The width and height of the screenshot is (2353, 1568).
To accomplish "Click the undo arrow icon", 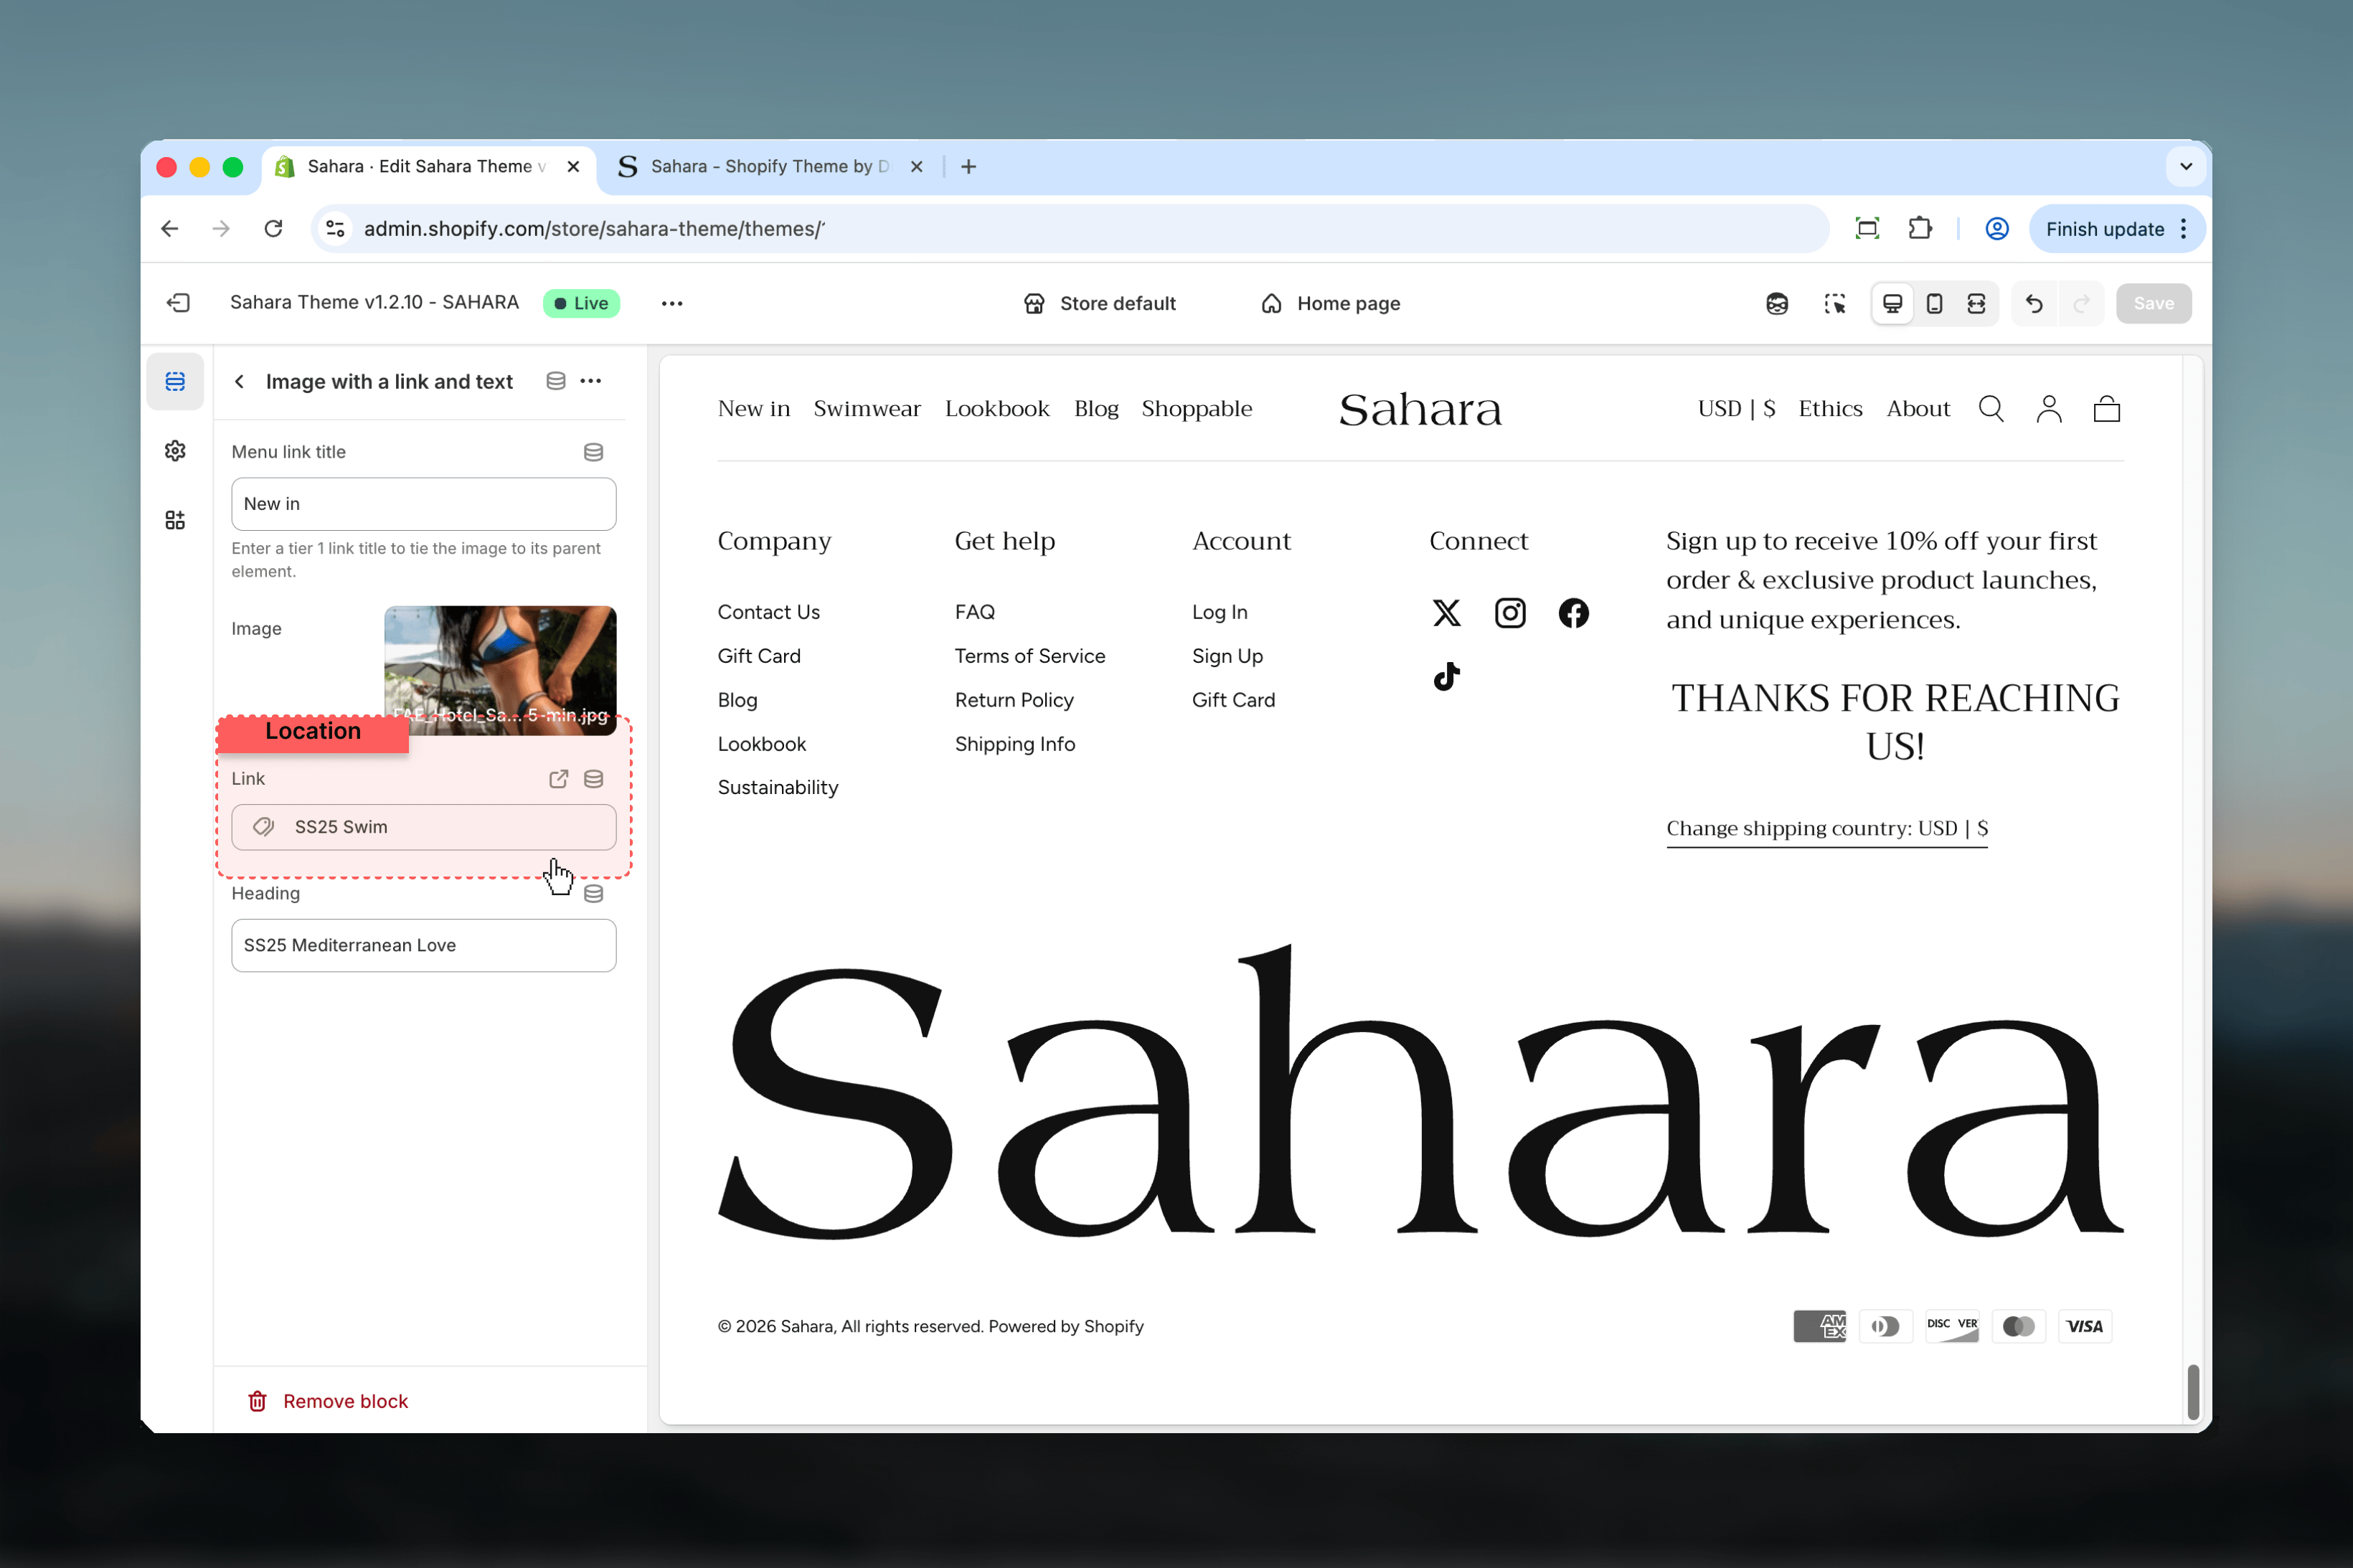I will coord(2034,304).
